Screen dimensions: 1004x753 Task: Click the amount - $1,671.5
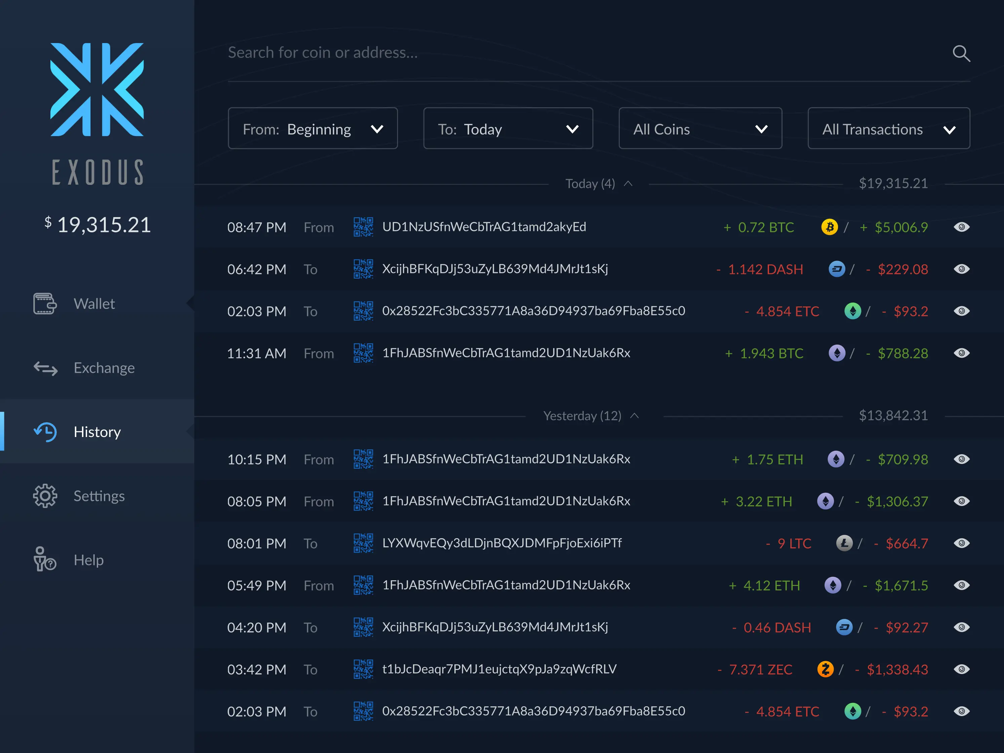[x=895, y=586]
